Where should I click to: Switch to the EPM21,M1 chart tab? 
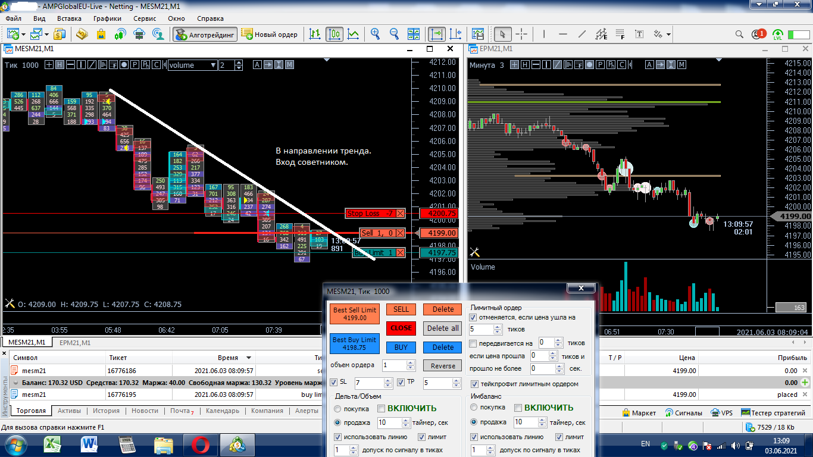(x=75, y=343)
